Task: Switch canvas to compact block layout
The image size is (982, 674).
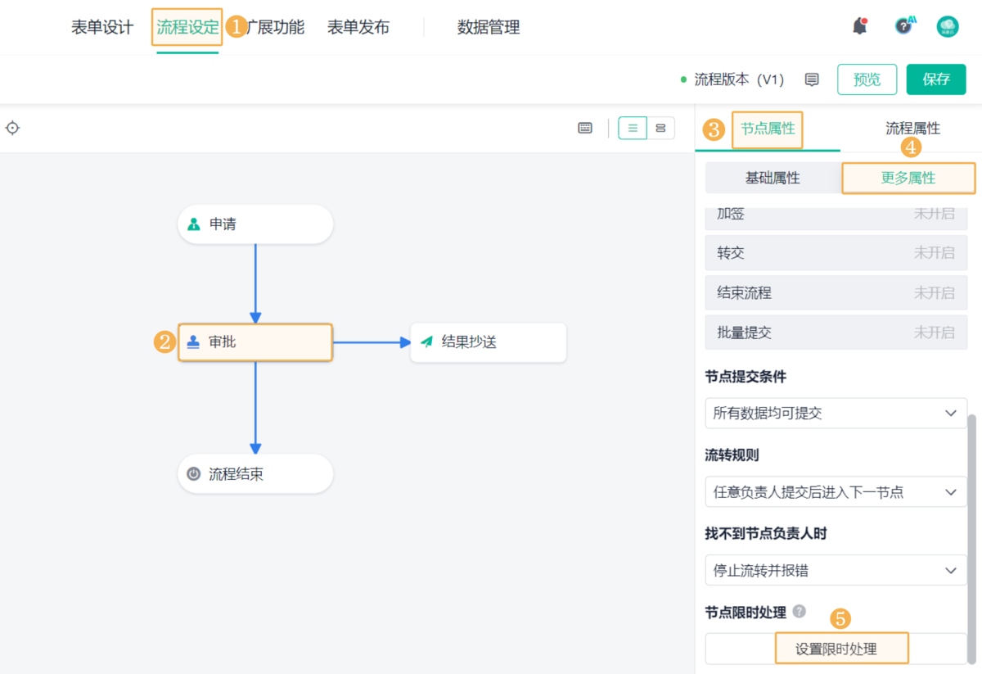Action: [x=660, y=128]
